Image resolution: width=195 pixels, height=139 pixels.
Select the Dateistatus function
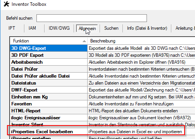click(x=48, y=83)
